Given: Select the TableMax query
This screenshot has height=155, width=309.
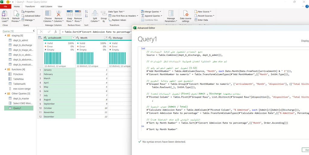Looking at the screenshot, I should pos(19,79).
